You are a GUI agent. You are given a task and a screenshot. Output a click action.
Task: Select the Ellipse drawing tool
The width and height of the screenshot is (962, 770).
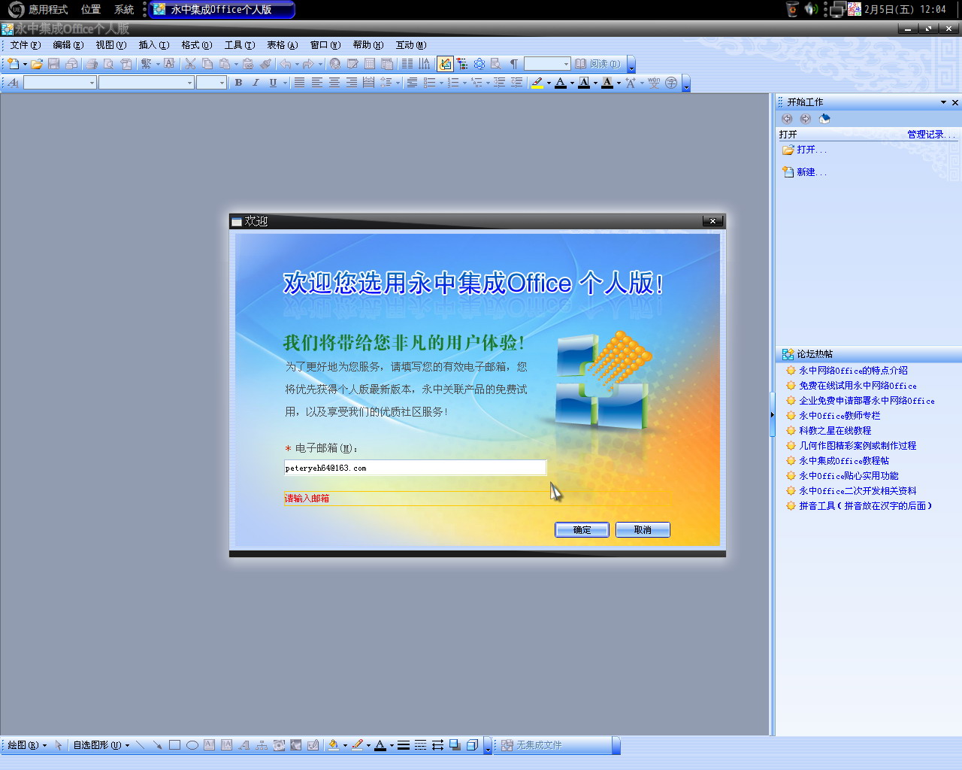pyautogui.click(x=192, y=745)
